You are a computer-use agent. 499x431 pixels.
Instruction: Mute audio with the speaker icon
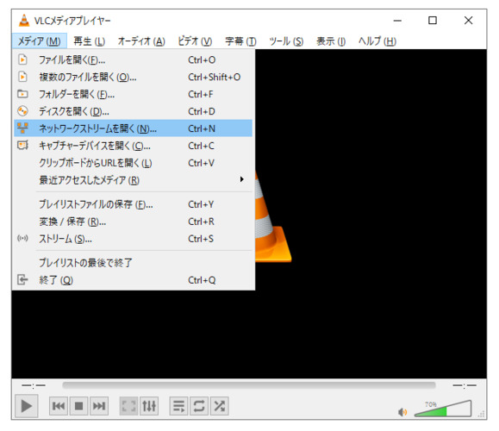(402, 412)
